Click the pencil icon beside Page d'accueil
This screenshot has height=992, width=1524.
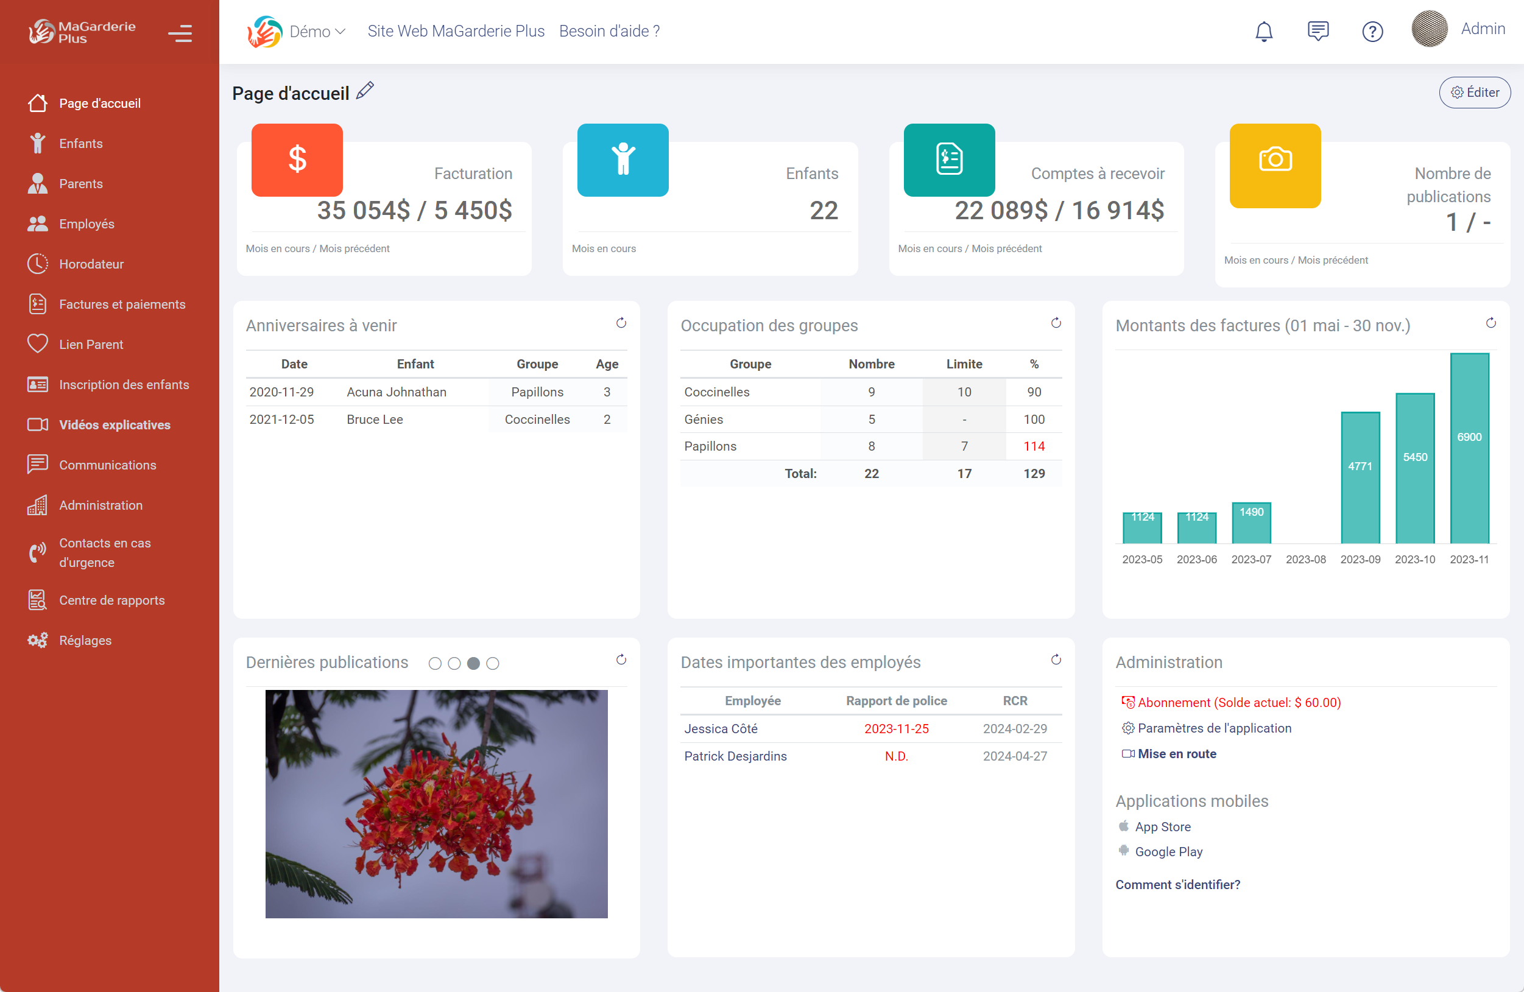365,91
